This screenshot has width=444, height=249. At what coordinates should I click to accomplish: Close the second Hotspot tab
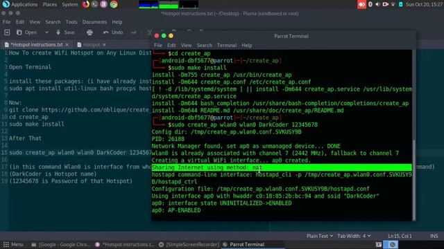pyautogui.click(x=104, y=44)
